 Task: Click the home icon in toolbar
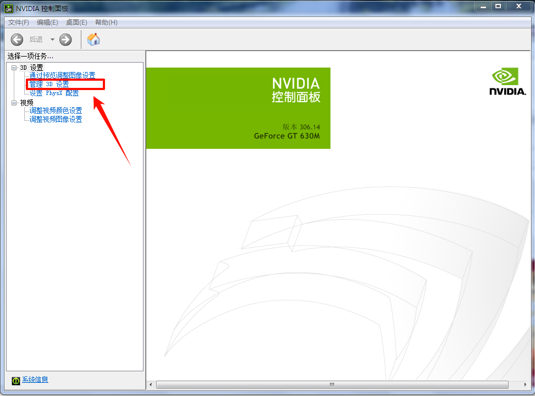tap(93, 39)
